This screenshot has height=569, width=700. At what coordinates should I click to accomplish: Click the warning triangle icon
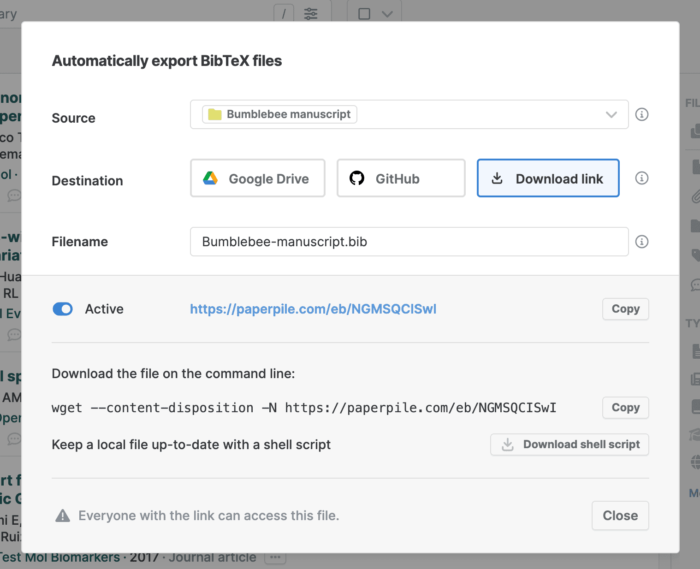(x=63, y=516)
